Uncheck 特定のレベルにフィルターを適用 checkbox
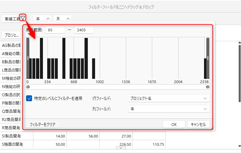 tap(29, 98)
